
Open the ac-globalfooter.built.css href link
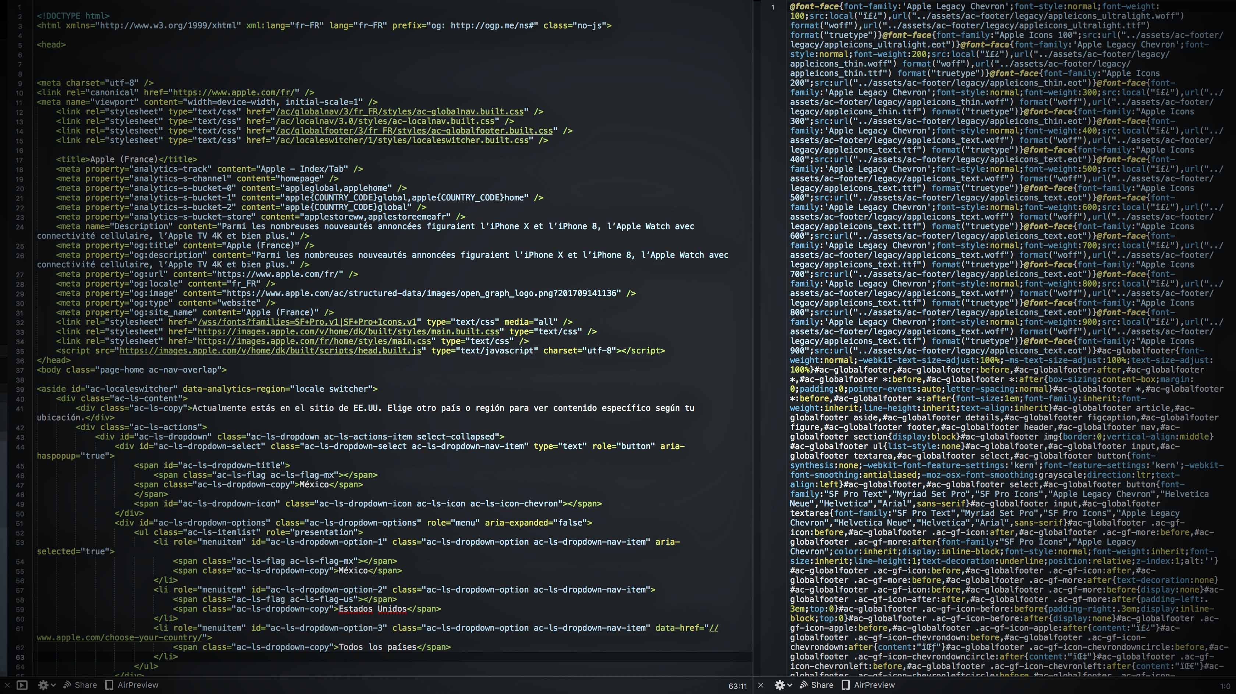pyautogui.click(x=413, y=131)
